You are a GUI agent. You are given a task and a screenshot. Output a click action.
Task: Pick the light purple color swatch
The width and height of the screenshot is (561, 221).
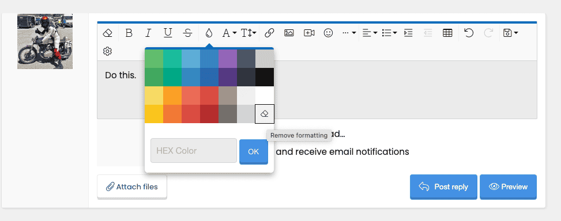click(228, 59)
